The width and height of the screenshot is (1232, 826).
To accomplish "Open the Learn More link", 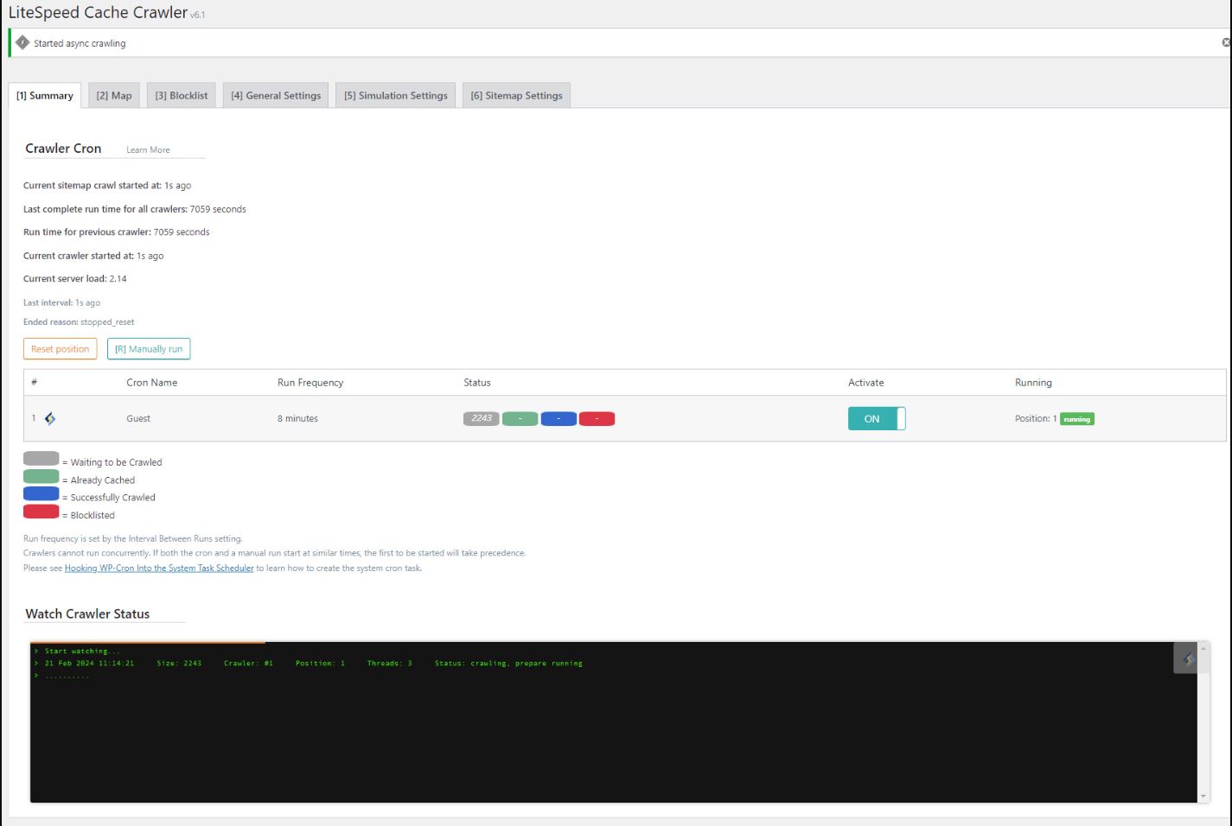I will pyautogui.click(x=148, y=150).
